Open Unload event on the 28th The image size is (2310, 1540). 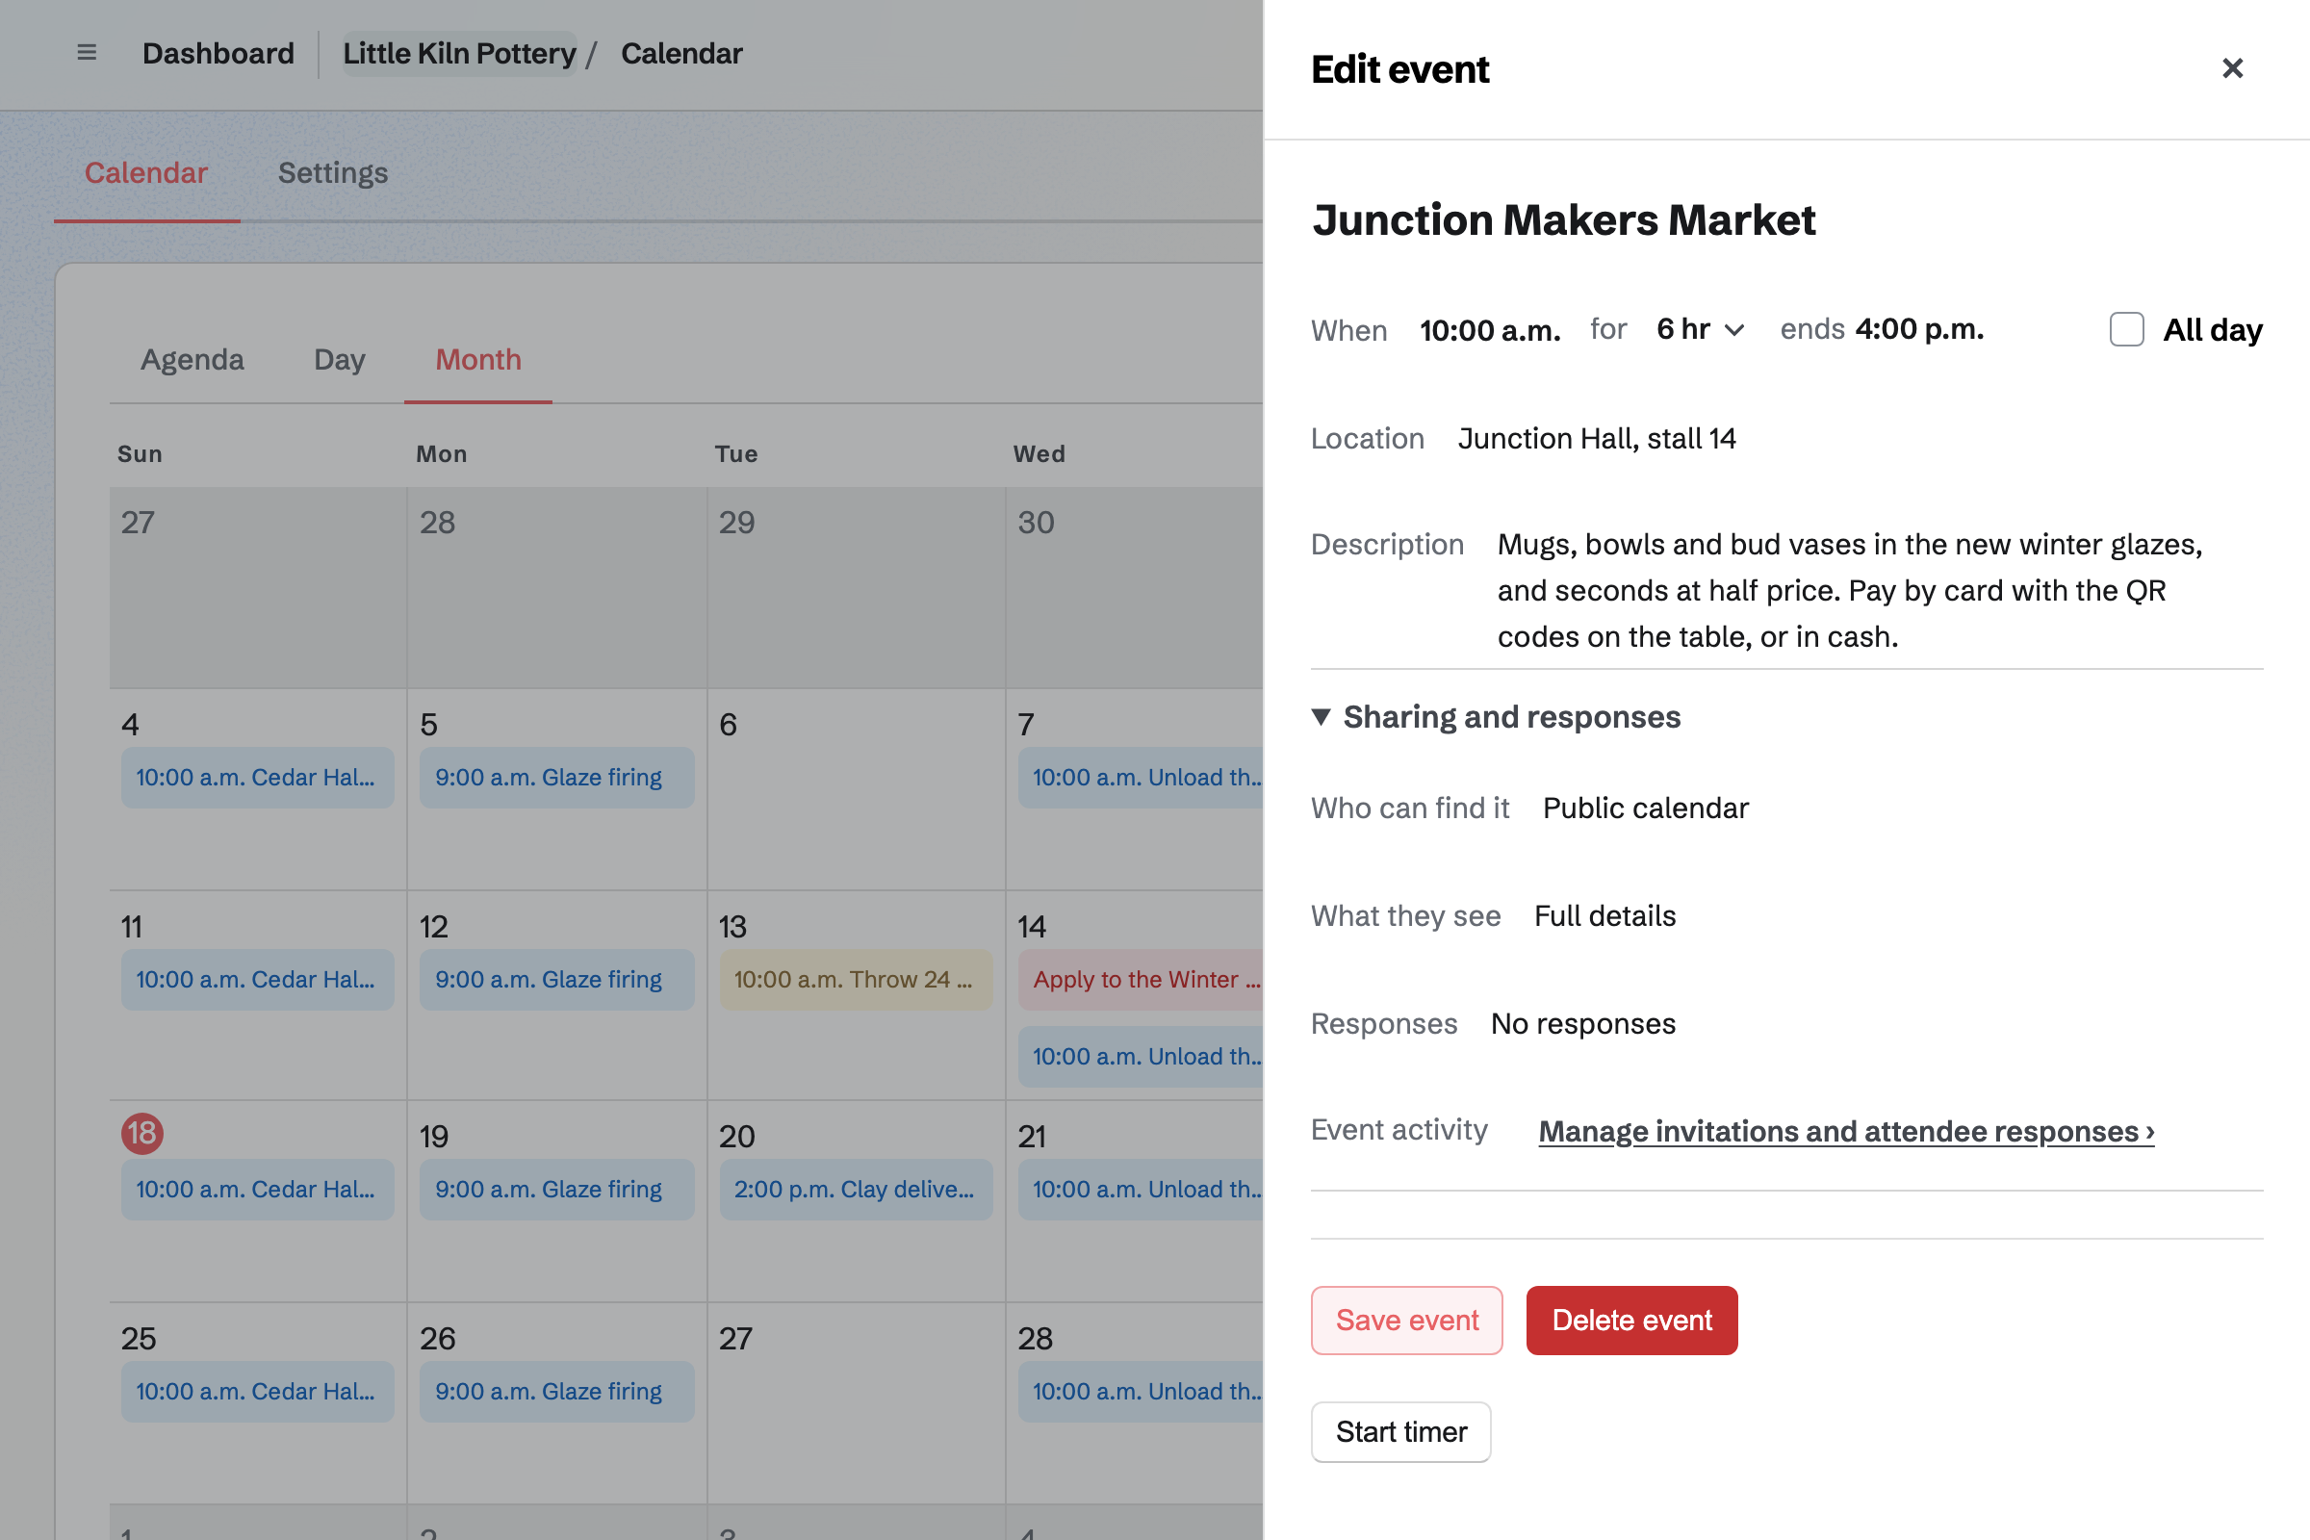tap(1141, 1392)
